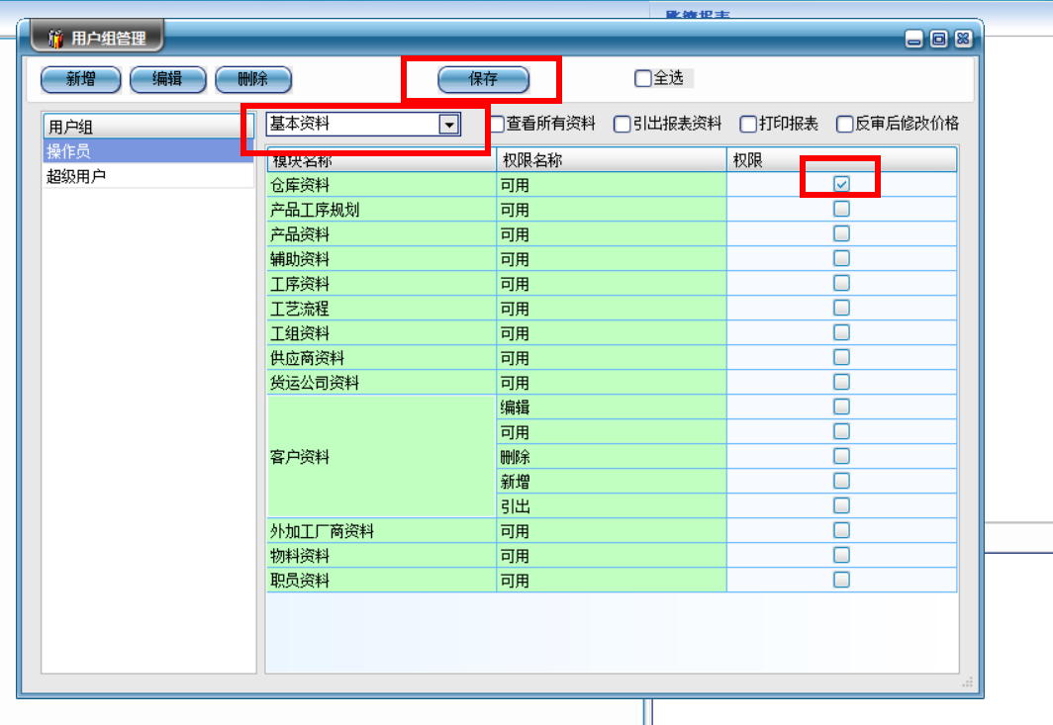1053x725 pixels.
Task: Select the 物料资料 module cell
Action: 381,556
